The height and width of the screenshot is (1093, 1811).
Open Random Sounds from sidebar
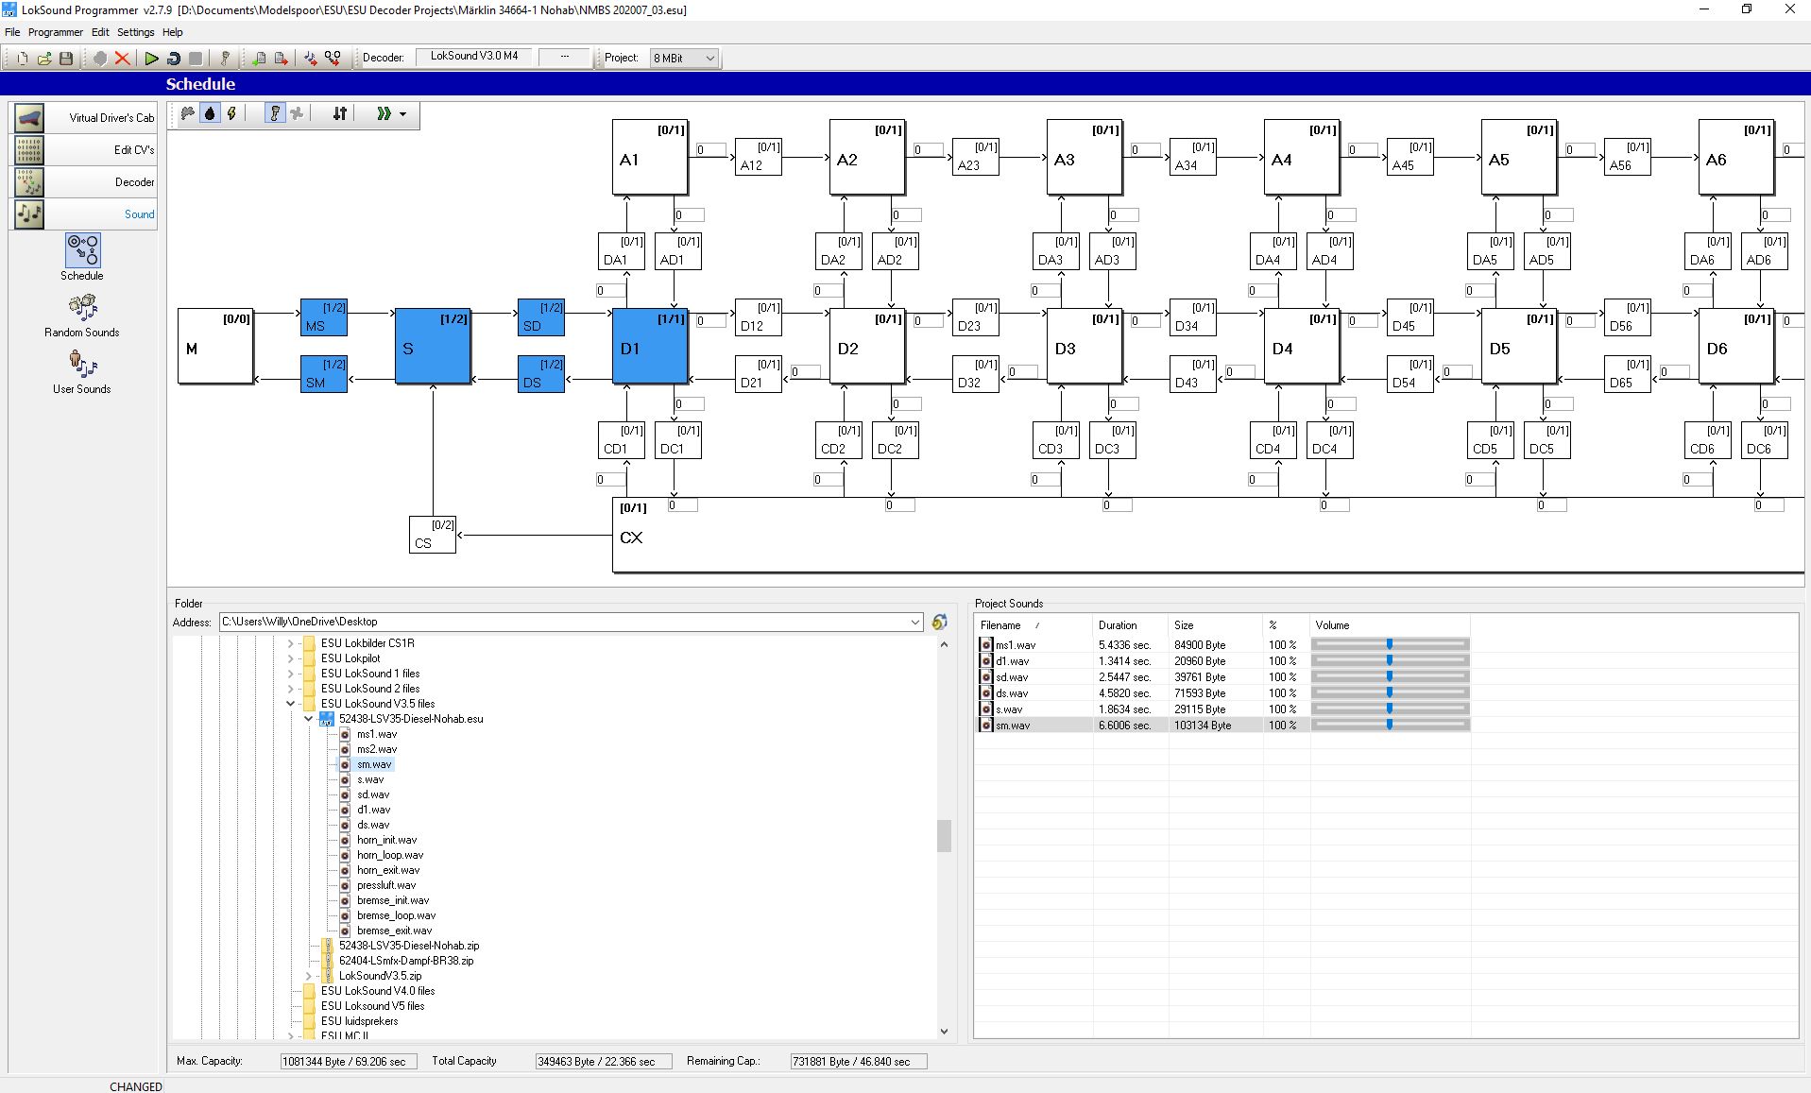[x=82, y=316]
